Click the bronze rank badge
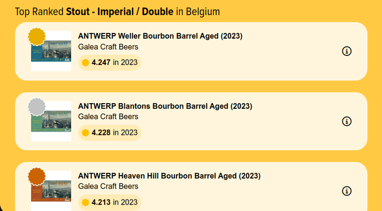Image resolution: width=382 pixels, height=211 pixels. point(36,176)
